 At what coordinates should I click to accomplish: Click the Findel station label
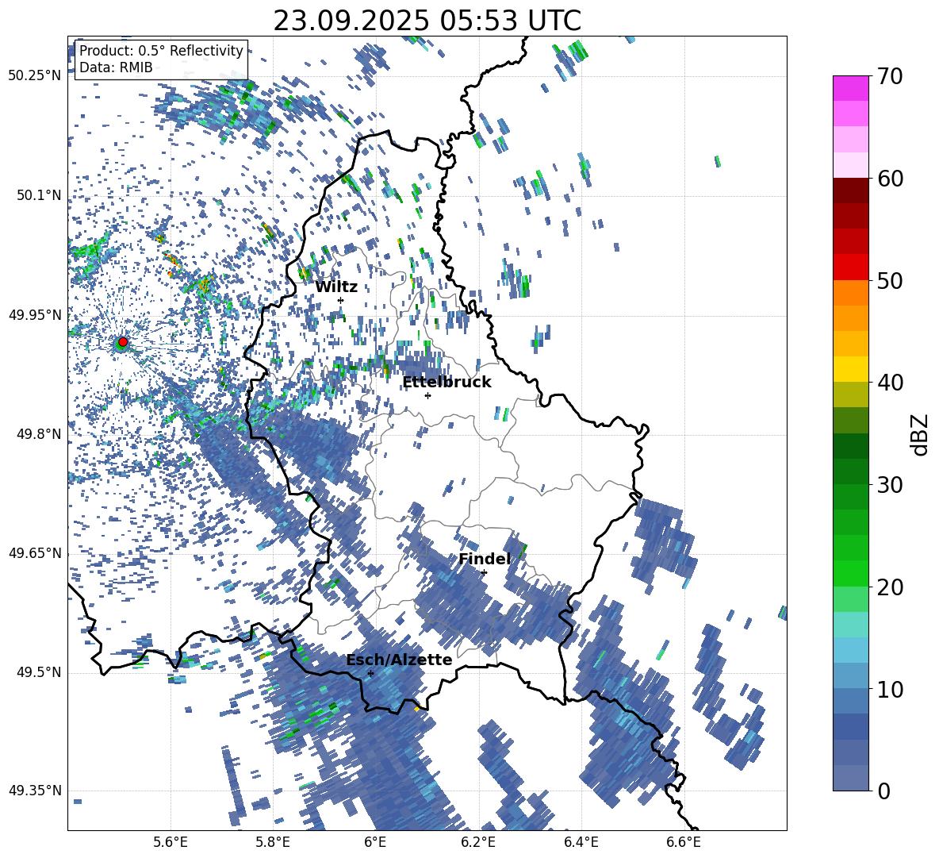(485, 559)
